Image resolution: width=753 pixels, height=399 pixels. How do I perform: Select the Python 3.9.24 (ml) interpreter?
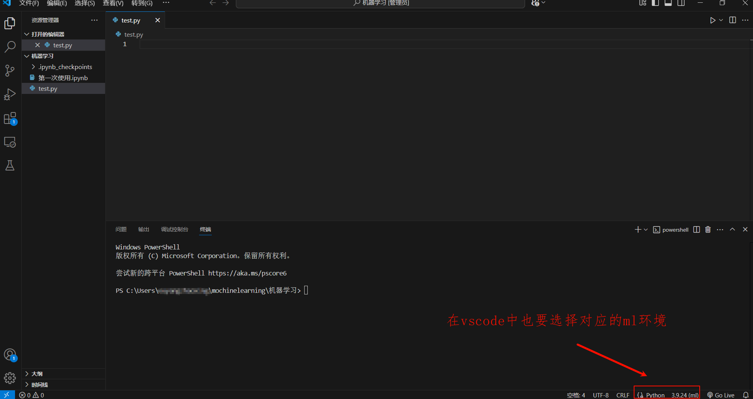[x=685, y=395]
